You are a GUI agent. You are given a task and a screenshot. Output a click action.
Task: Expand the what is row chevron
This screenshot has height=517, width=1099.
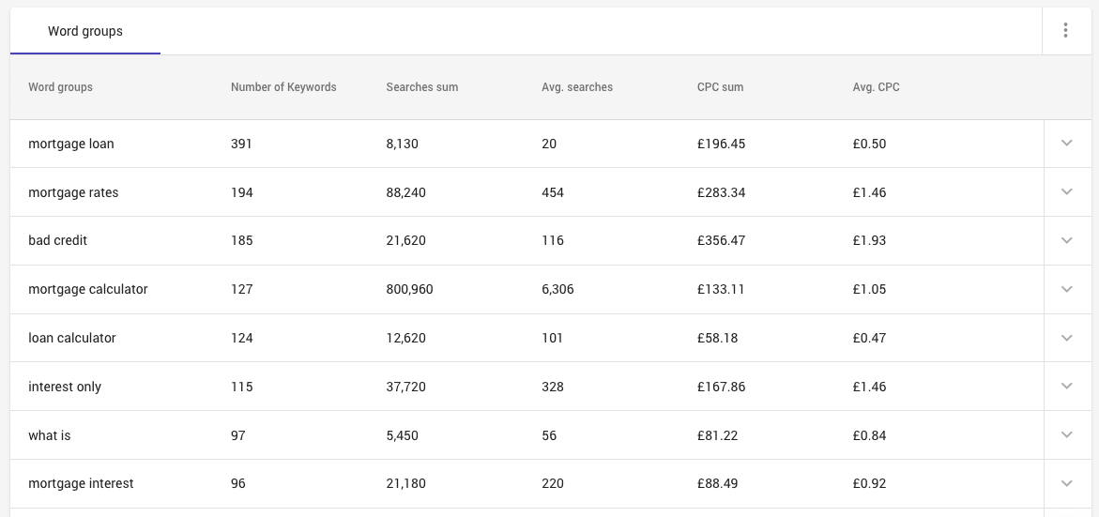click(1066, 435)
